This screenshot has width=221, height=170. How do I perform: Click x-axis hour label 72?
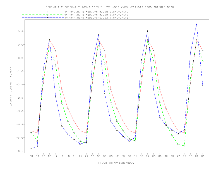point(178,156)
